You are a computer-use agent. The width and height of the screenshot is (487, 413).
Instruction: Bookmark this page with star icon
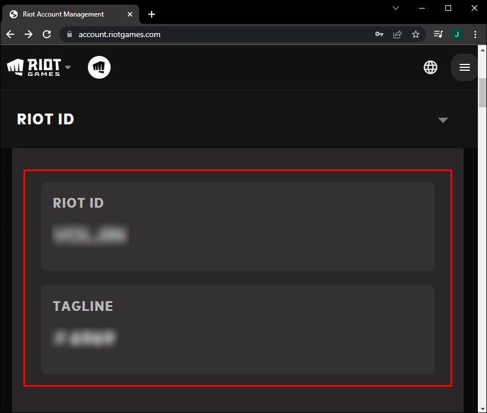pyautogui.click(x=416, y=34)
